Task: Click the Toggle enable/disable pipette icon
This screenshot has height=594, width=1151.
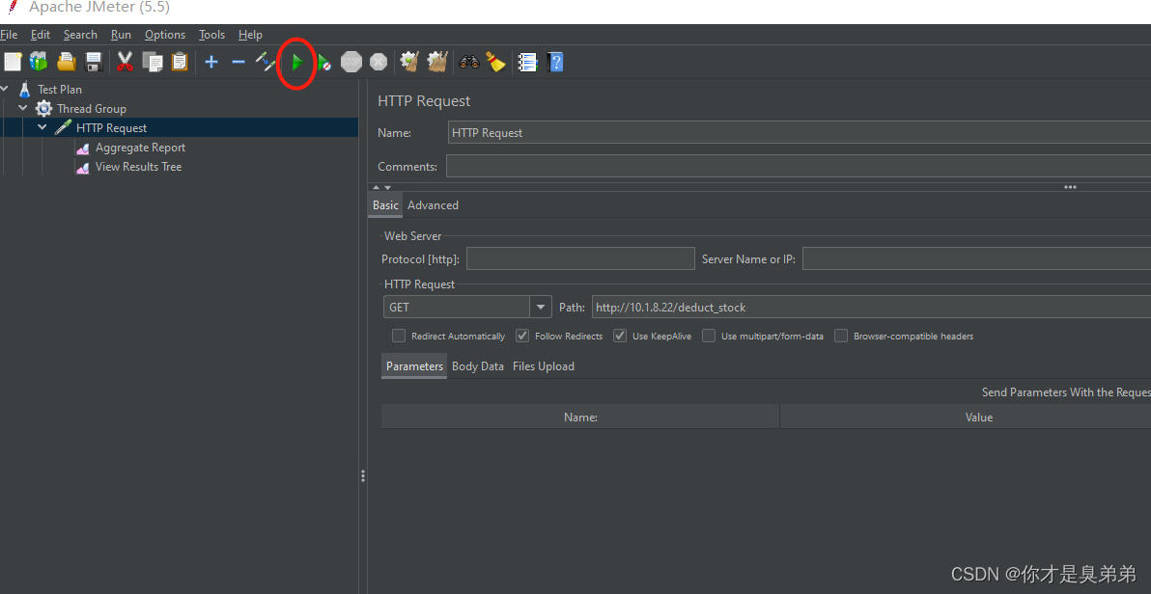Action: [265, 63]
